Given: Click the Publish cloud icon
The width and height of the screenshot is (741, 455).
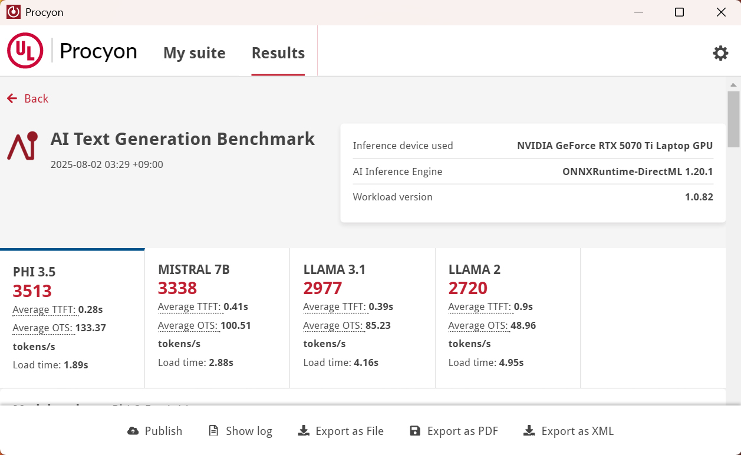Looking at the screenshot, I should point(133,431).
